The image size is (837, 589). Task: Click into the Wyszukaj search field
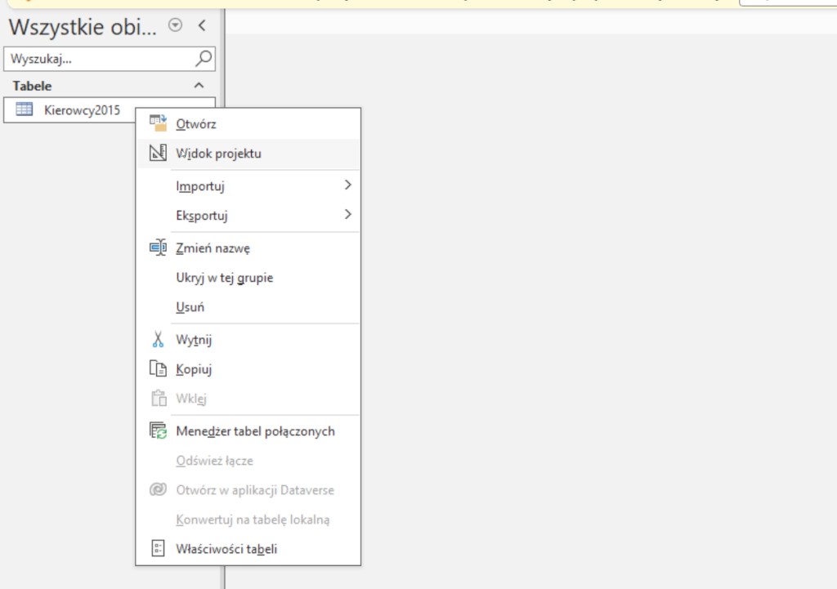click(x=98, y=59)
